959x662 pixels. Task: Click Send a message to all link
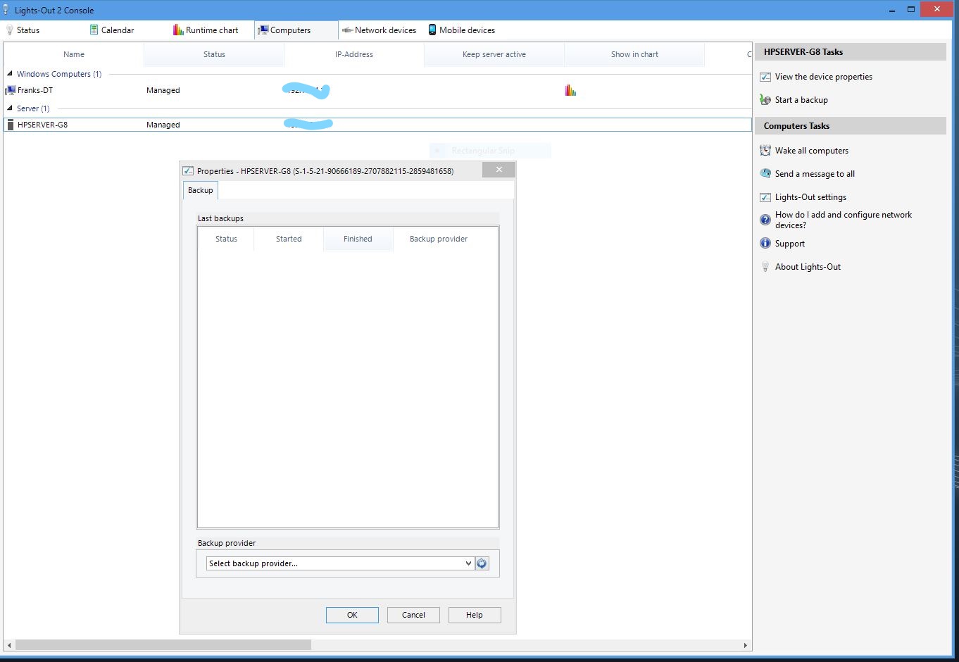click(815, 174)
